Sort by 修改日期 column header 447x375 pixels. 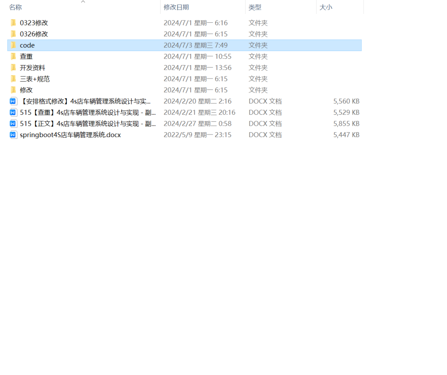pos(176,7)
